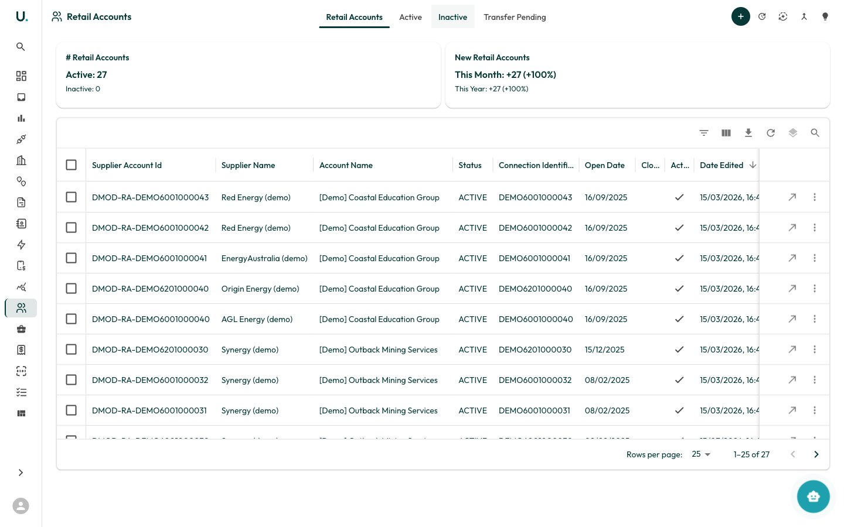Viewport: 844px width, 527px height.
Task: Expand the left sidebar with the chevron
Action: [x=21, y=473]
